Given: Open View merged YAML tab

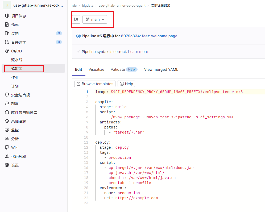Looking at the screenshot, I should tap(161, 69).
